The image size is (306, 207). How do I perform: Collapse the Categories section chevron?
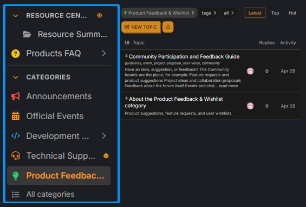tap(16, 77)
